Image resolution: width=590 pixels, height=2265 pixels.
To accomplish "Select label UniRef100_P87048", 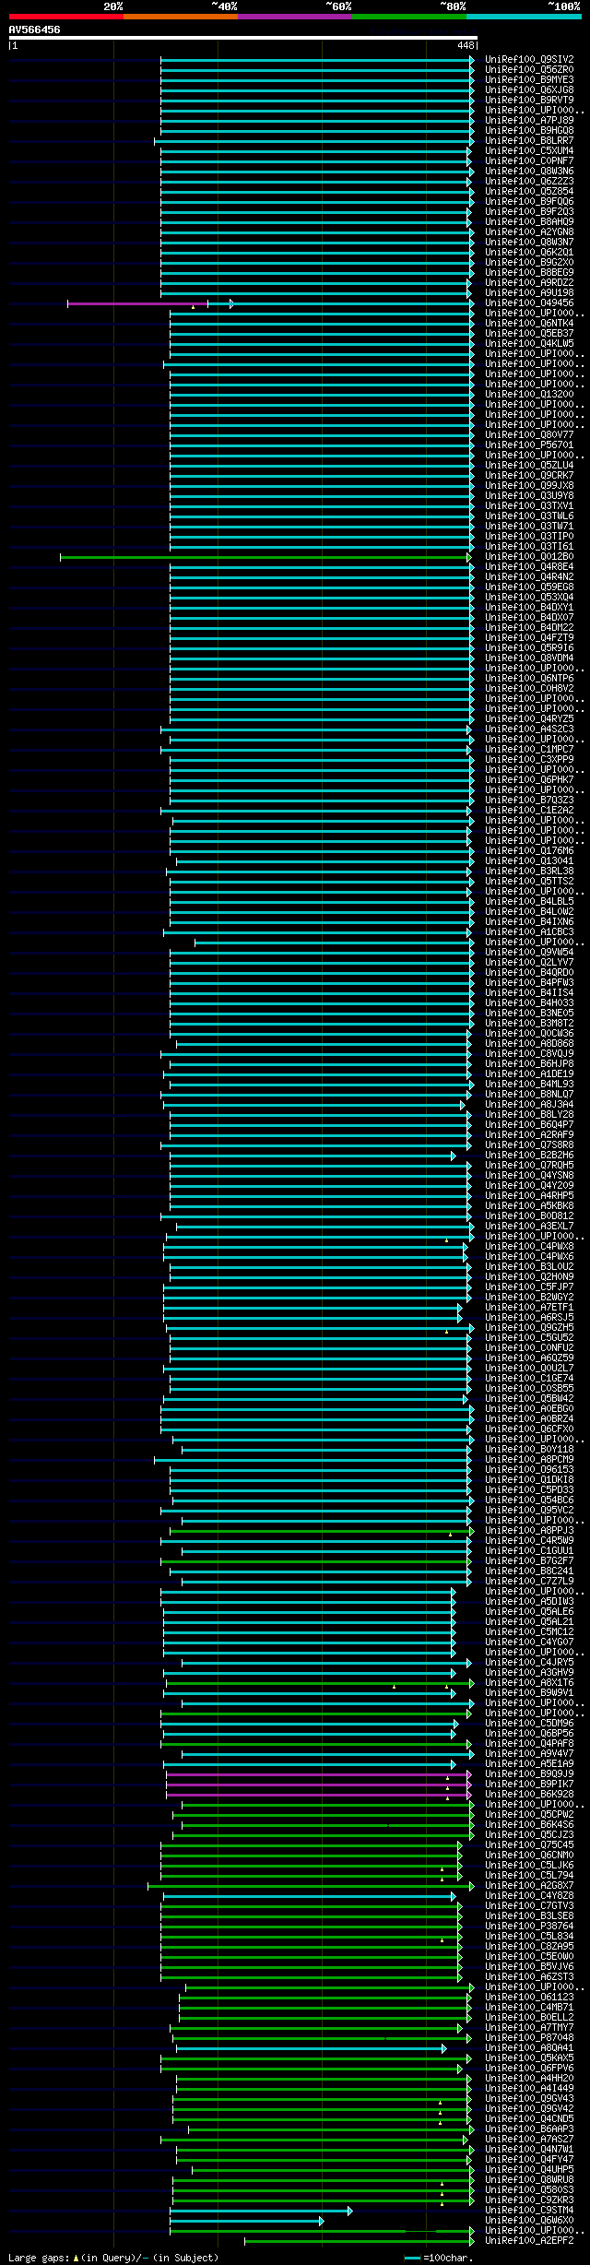I will (x=529, y=2037).
